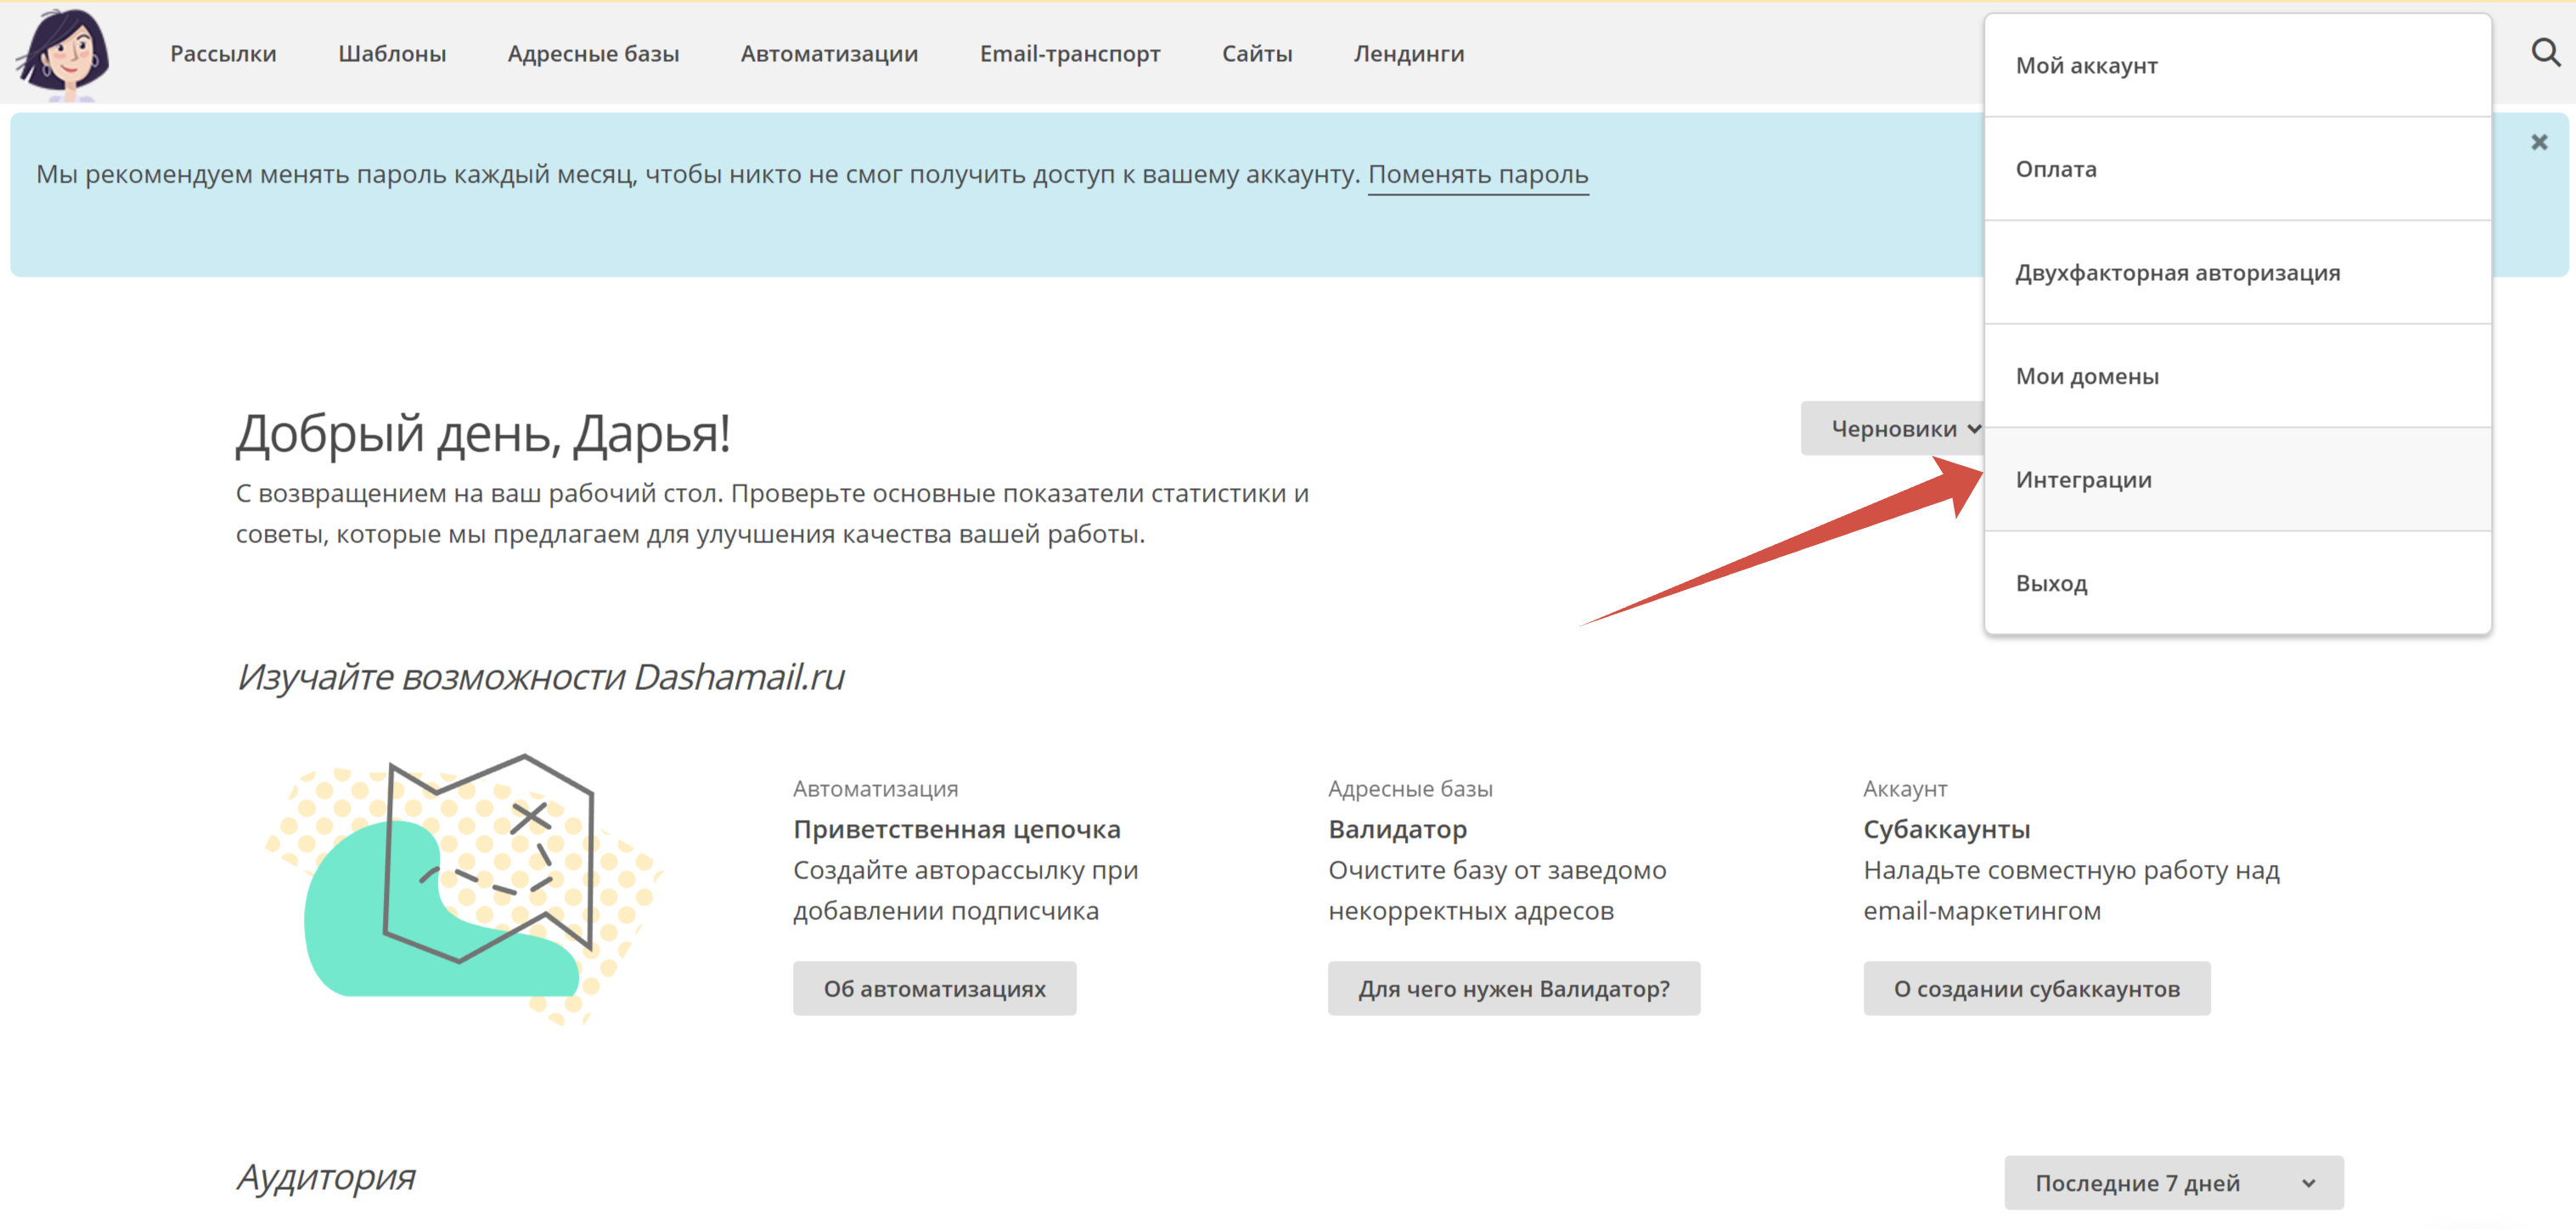Viewport: 2576px width, 1229px height.
Task: Expand the Черновики dropdown
Action: 1892,429
